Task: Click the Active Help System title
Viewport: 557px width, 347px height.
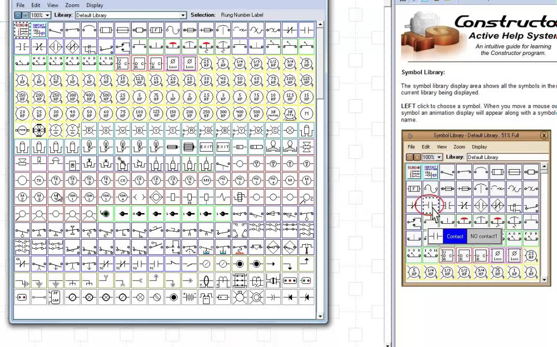Action: [513, 36]
